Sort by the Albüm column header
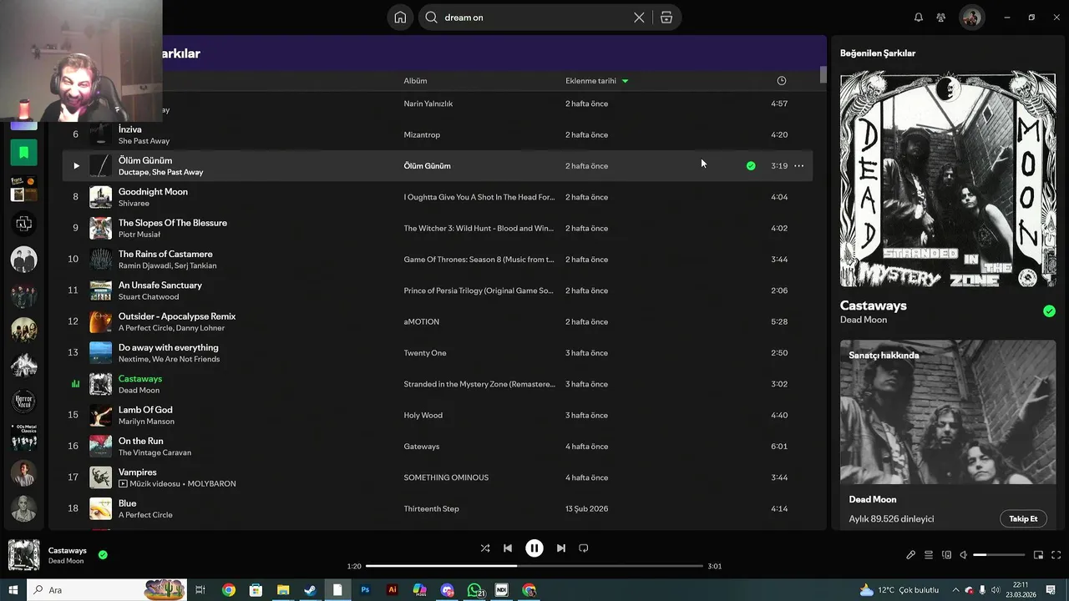The height and width of the screenshot is (601, 1069). coord(415,81)
